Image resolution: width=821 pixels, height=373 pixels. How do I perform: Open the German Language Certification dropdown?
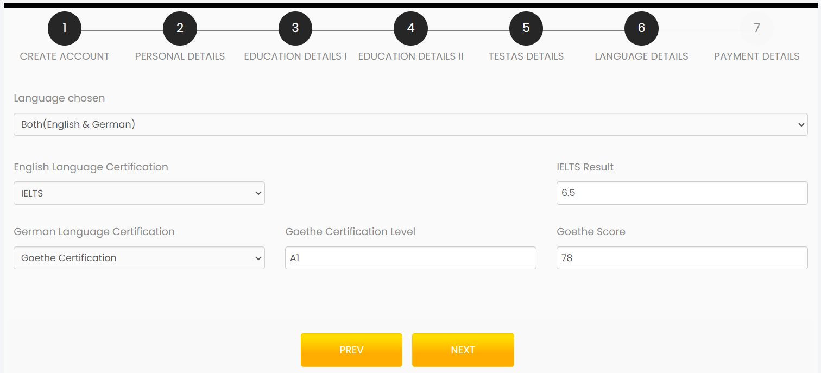click(139, 258)
